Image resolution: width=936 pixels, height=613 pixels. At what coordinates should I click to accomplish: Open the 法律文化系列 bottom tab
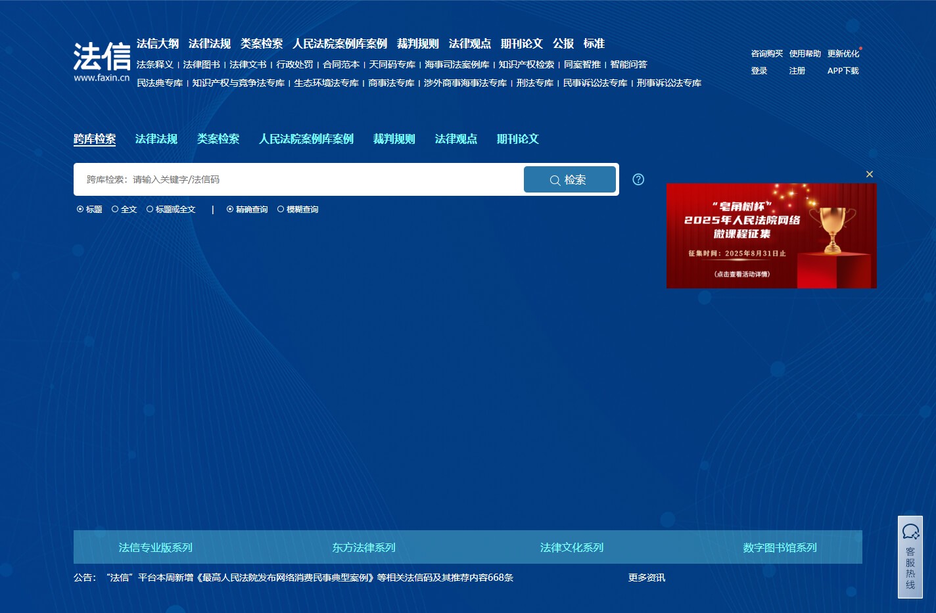tap(572, 547)
